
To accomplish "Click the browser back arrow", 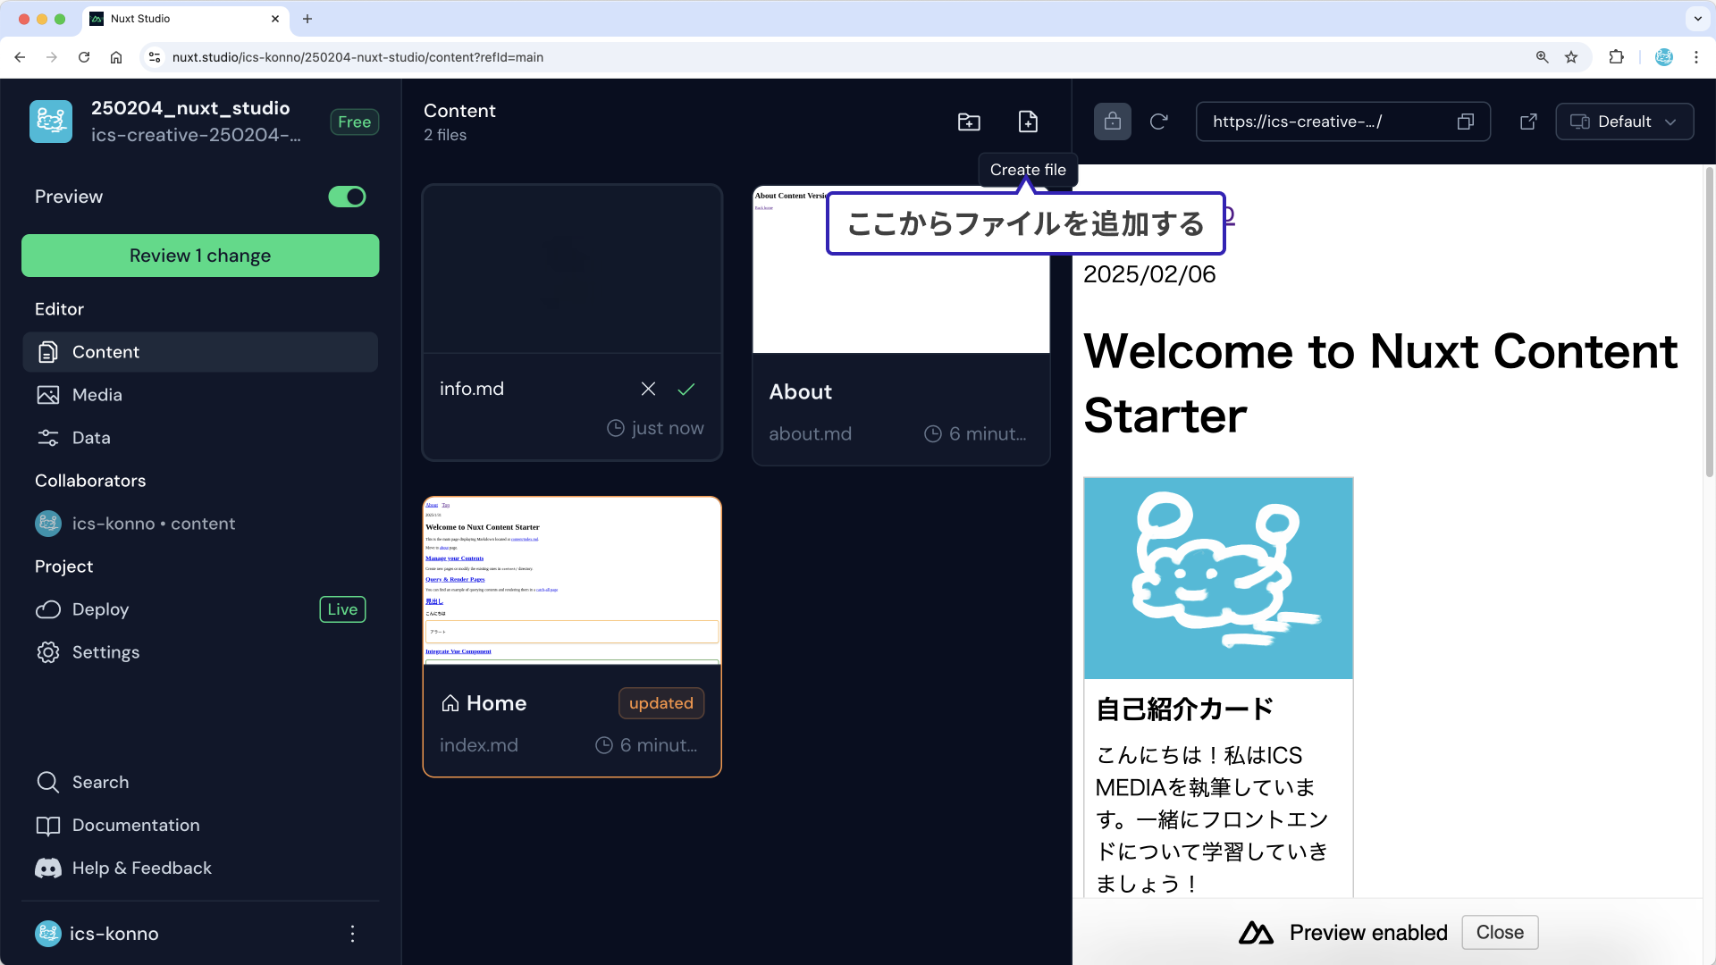I will pos(20,57).
